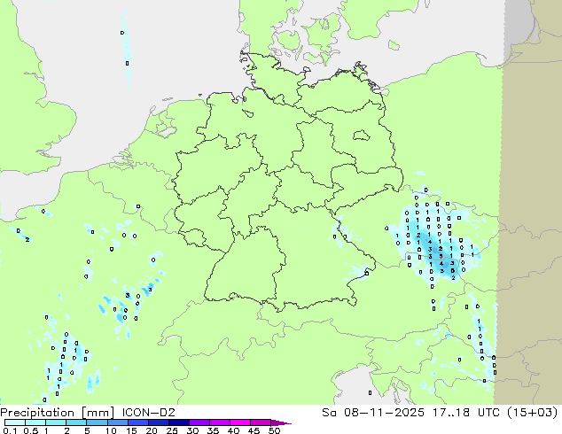Click the "[mm]" unit label
This screenshot has height=434, width=562.
[98, 413]
